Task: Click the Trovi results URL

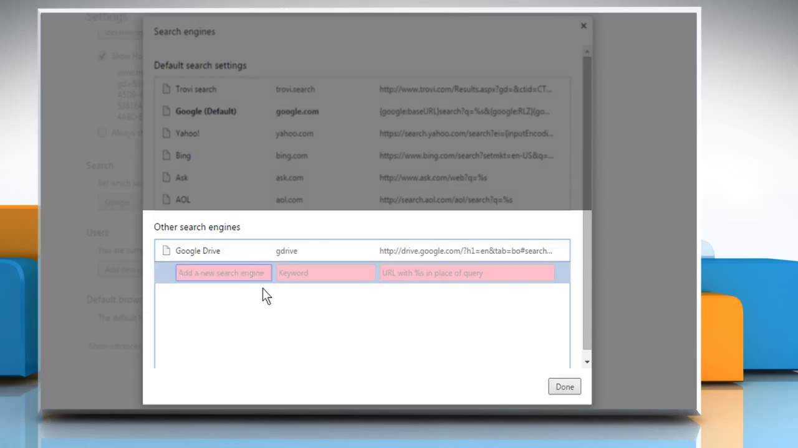Action: point(465,89)
